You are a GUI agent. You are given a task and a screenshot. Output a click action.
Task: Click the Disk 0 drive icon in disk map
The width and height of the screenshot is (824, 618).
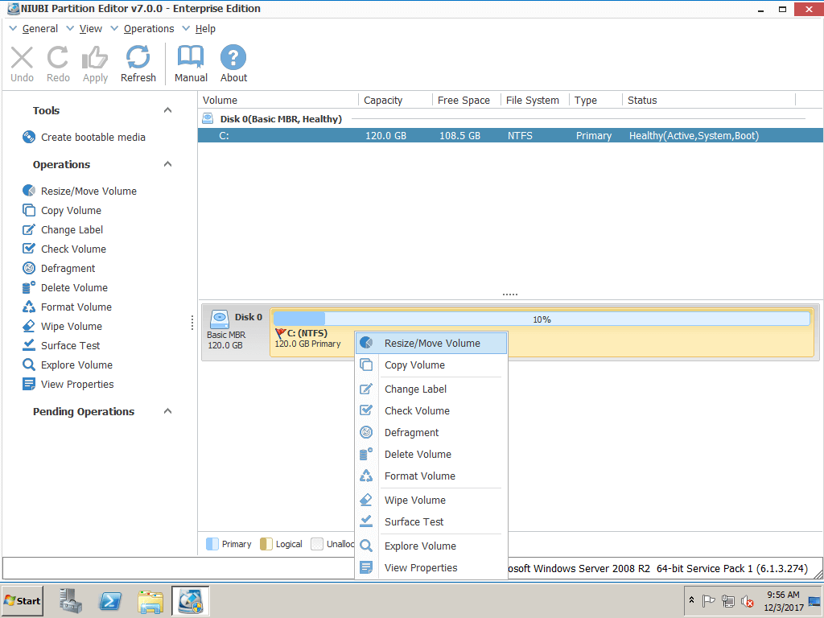click(220, 319)
